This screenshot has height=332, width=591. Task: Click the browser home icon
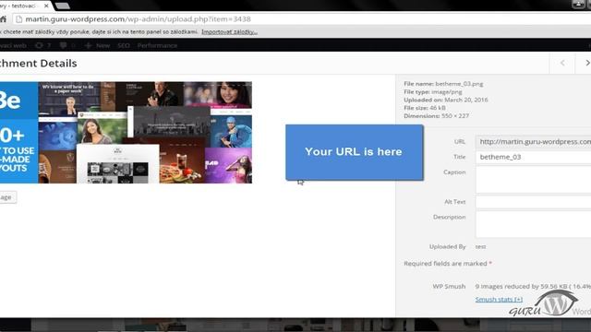tap(3, 19)
